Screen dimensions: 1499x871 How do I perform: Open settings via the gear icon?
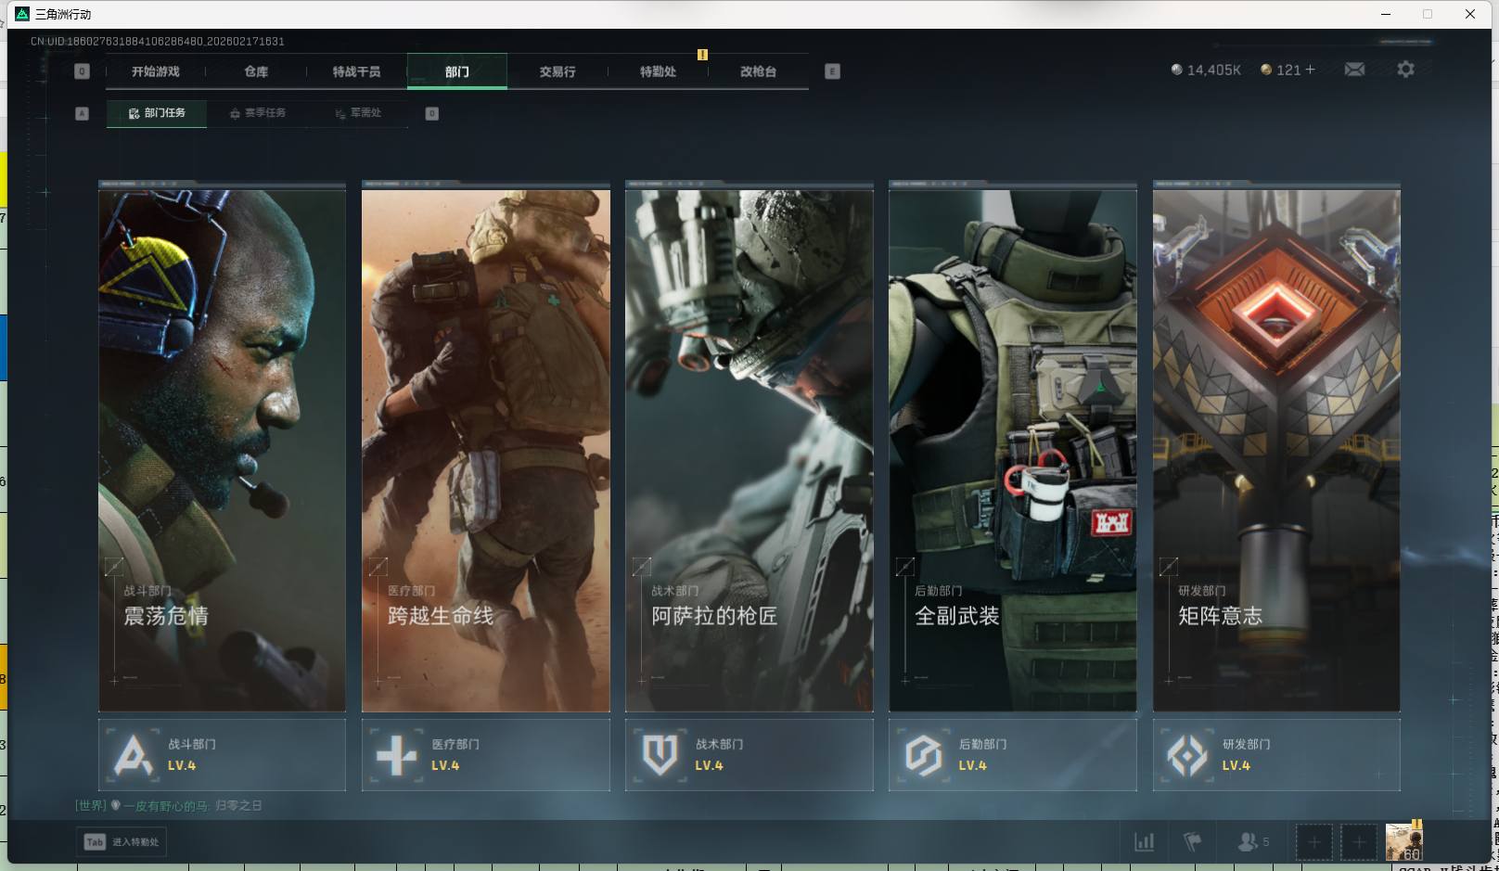pyautogui.click(x=1405, y=70)
